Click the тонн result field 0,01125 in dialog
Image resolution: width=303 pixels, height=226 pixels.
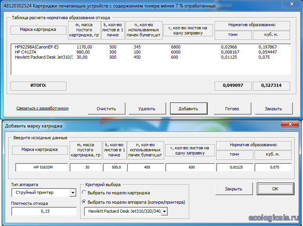coord(235,167)
